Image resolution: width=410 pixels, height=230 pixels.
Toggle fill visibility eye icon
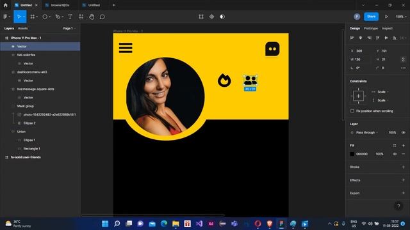pyautogui.click(x=395, y=154)
